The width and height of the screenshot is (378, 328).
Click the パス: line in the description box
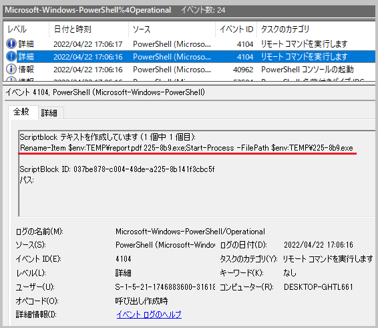tap(27, 180)
